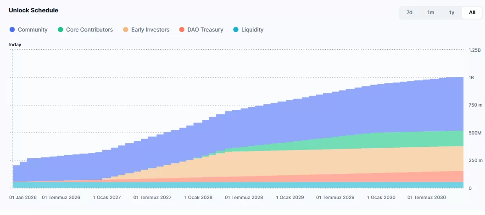Screen dimensions: 485x215
Task: Hide the Core Contributors series label
Action: 89,30
